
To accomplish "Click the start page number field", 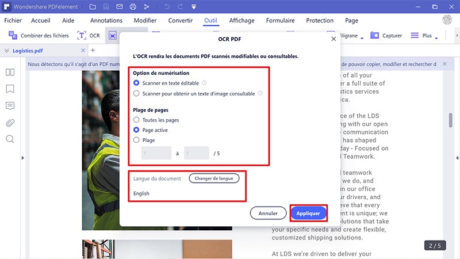I will coord(156,153).
